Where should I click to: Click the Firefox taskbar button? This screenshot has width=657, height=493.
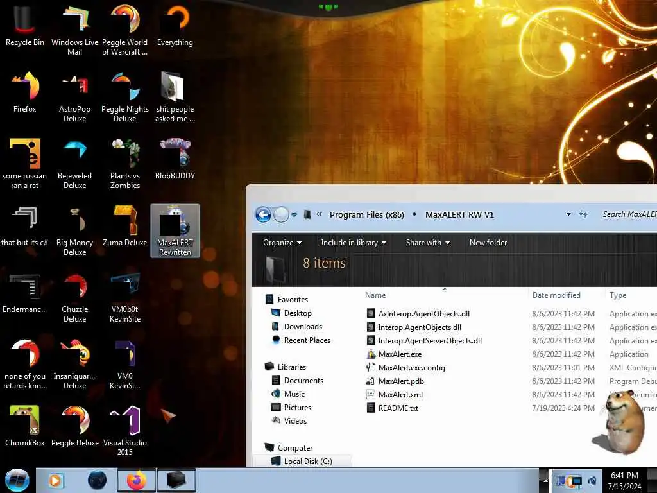coord(137,480)
